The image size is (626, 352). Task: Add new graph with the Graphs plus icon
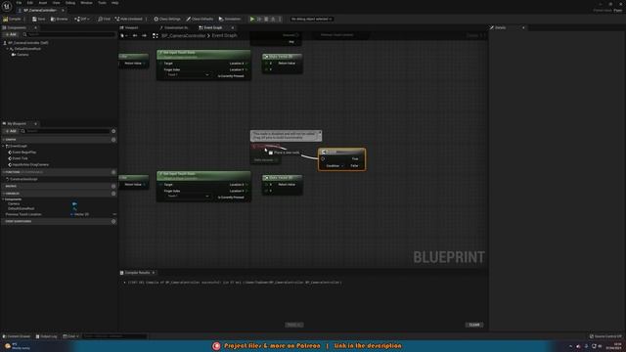click(x=113, y=140)
